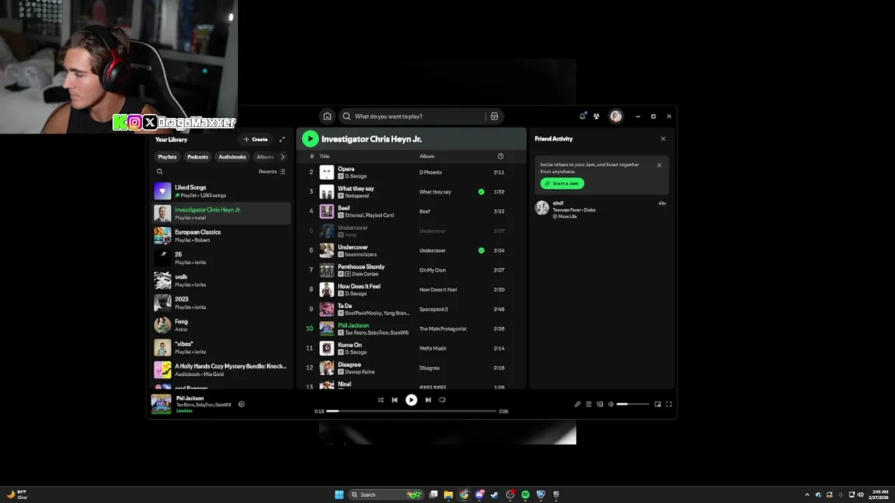The height and width of the screenshot is (503, 895).
Task: Toggle saved checkmark on Undercover by beamnolazers
Action: click(x=481, y=250)
